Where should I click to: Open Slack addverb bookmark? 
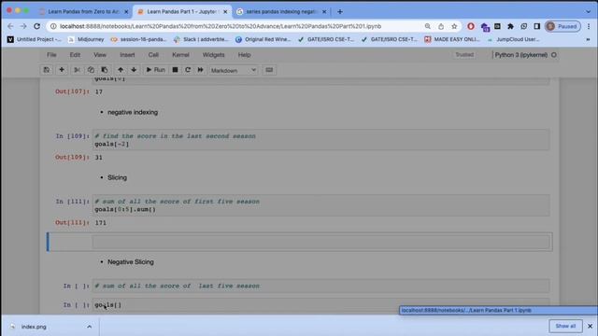point(201,39)
